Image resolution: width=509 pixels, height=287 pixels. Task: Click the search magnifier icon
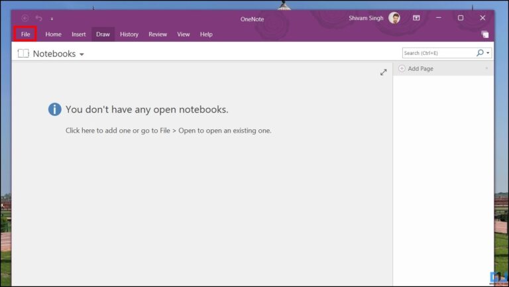tap(480, 52)
